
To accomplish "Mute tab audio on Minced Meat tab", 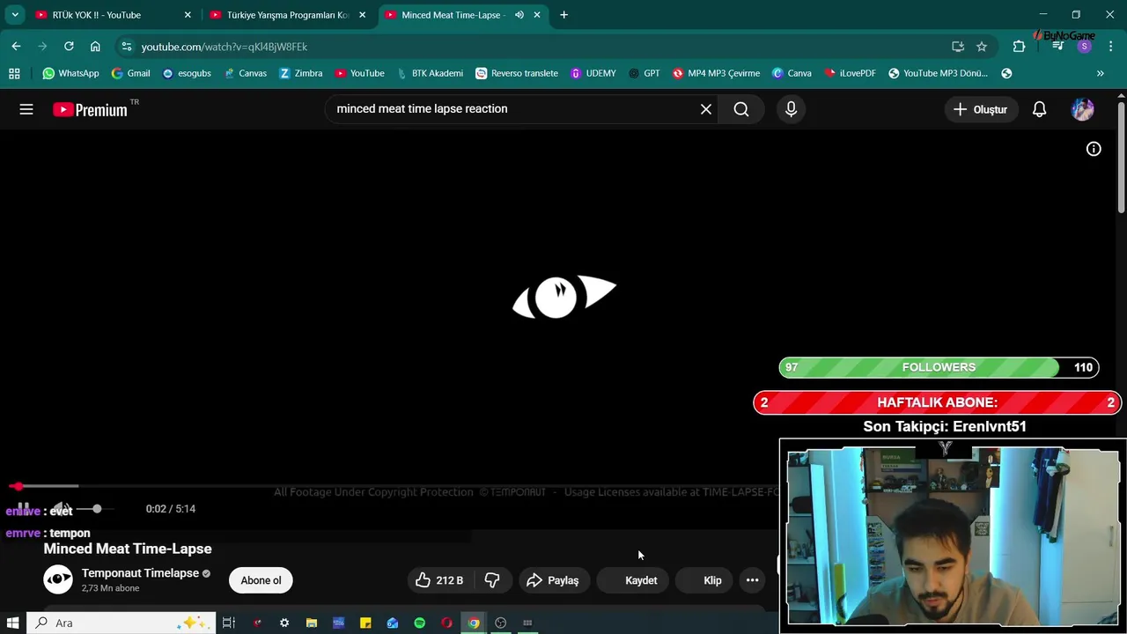I will pyautogui.click(x=519, y=15).
